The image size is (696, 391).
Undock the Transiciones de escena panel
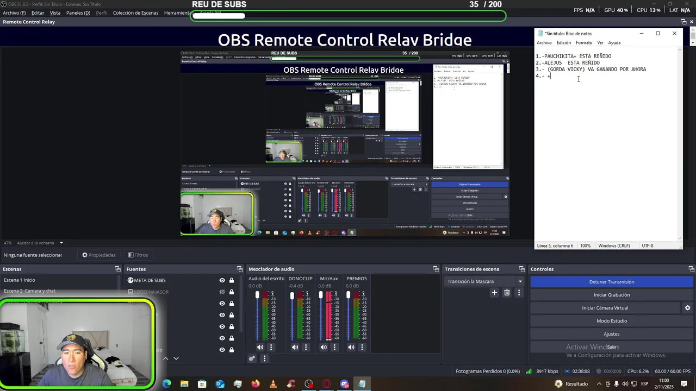[523, 269]
